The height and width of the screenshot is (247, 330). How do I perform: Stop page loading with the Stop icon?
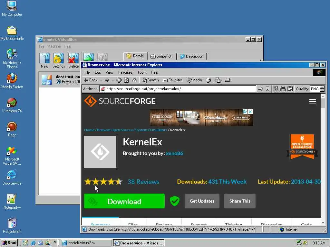click(119, 80)
